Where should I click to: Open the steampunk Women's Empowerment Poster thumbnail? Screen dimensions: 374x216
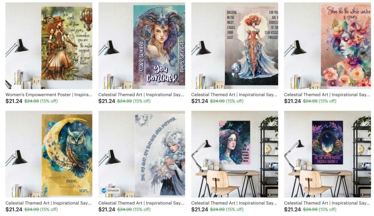(49, 46)
